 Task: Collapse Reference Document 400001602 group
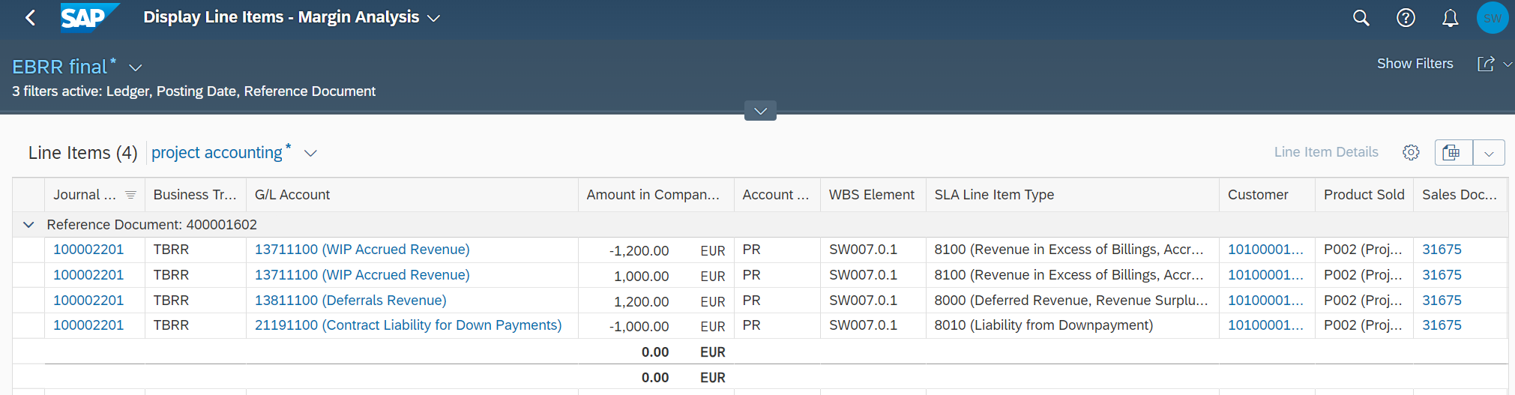click(x=28, y=225)
